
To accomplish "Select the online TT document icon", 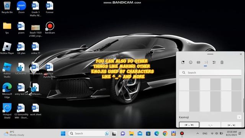I will pos(36,48).
